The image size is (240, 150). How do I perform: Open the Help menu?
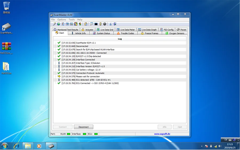79,19
